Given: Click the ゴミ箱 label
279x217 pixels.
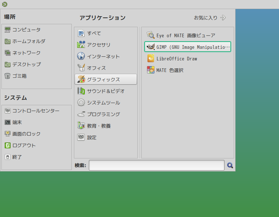Looking at the screenshot, I should tap(20, 76).
